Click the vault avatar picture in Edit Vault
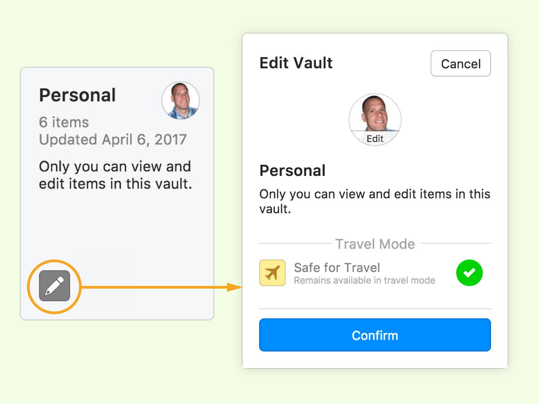This screenshot has width=539, height=404. tap(375, 119)
